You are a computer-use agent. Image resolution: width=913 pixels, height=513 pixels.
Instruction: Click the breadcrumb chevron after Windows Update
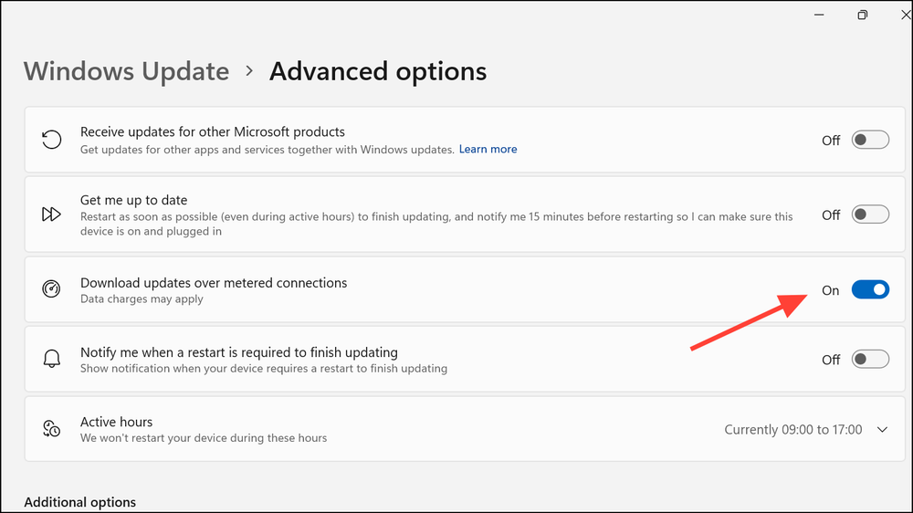click(249, 71)
